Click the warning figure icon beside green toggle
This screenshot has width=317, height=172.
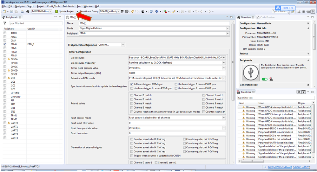(271, 79)
